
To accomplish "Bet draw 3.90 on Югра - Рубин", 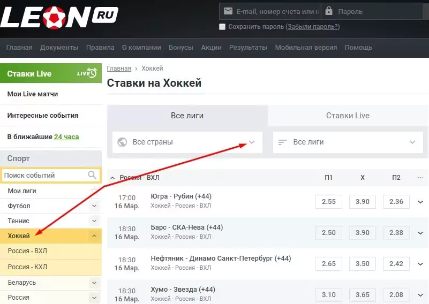I will click(362, 202).
